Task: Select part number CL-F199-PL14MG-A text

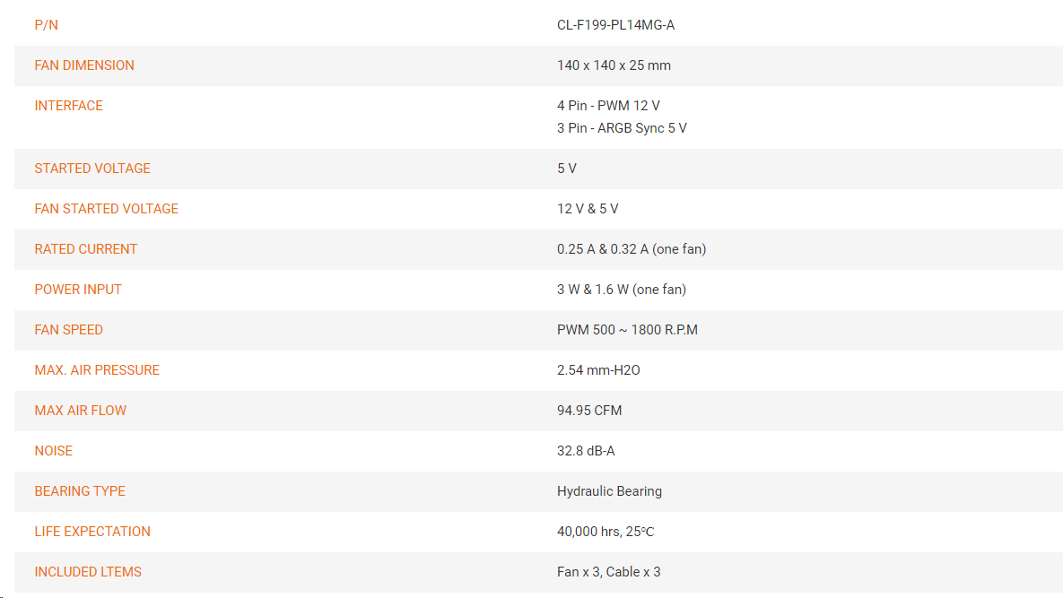Action: point(615,25)
